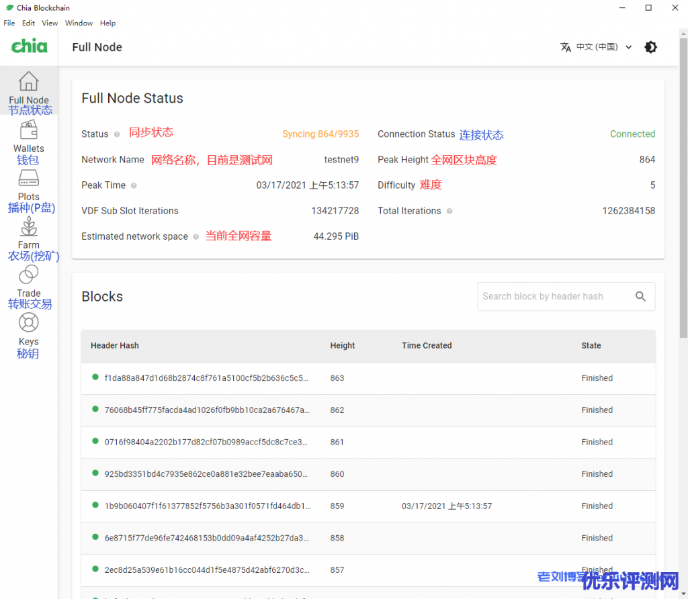
Task: Open block with hash 925bd3351bd4c793...
Action: pos(206,474)
